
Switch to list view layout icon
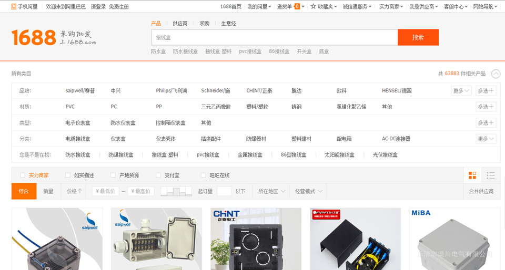490,175
